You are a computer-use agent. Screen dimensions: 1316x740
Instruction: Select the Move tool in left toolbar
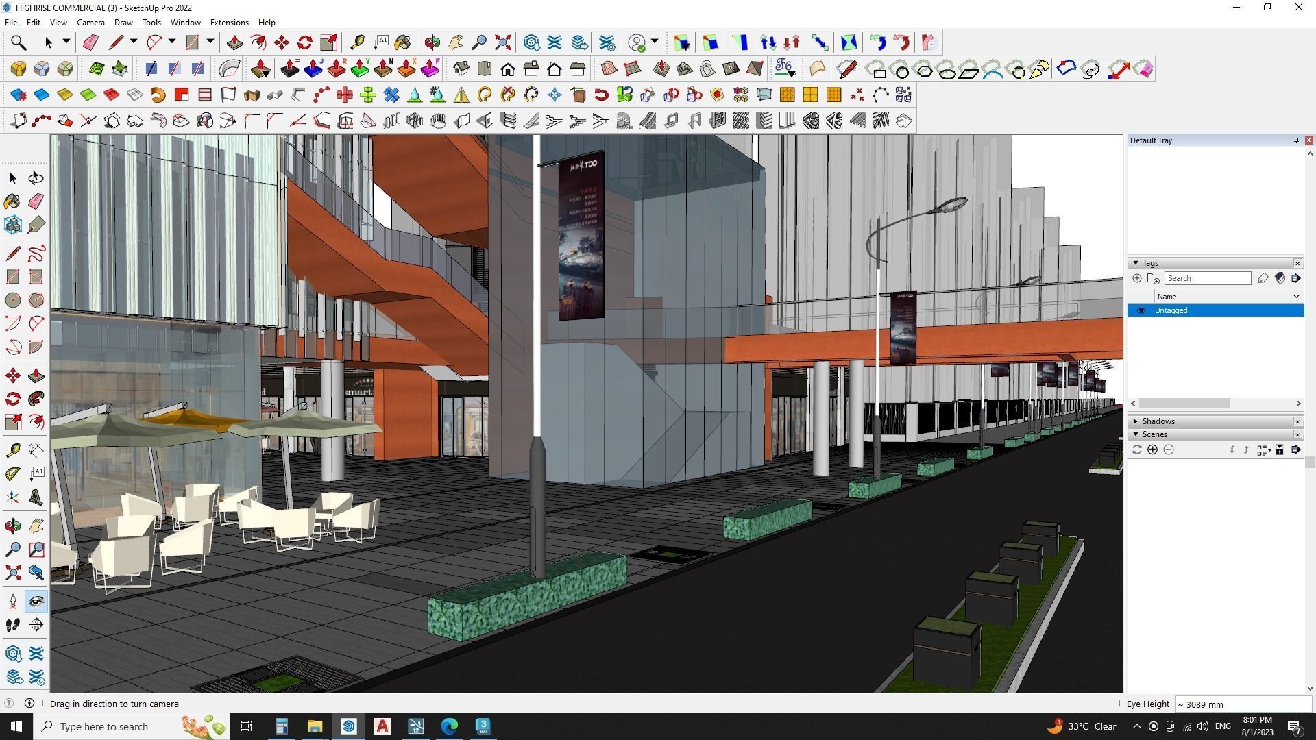pos(13,375)
